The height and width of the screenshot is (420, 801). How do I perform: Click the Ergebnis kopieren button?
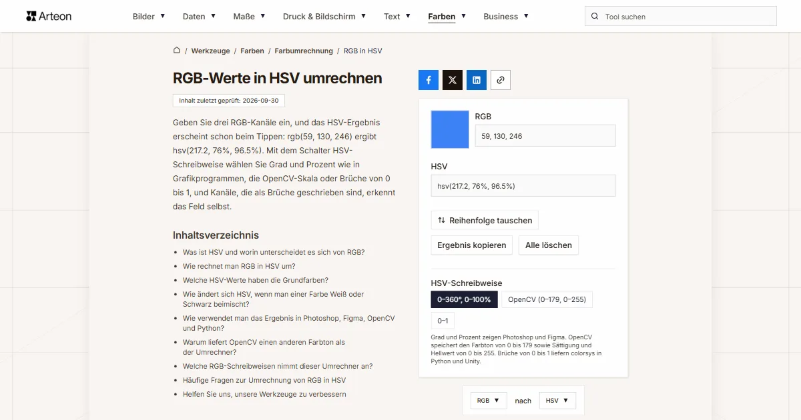point(472,245)
